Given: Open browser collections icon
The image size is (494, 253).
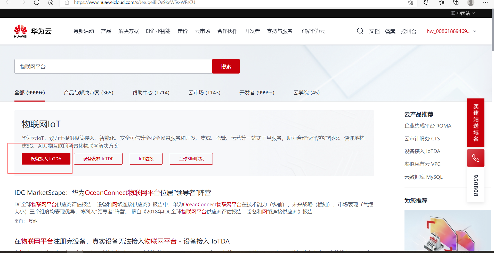Looking at the screenshot, I should click(456, 3).
